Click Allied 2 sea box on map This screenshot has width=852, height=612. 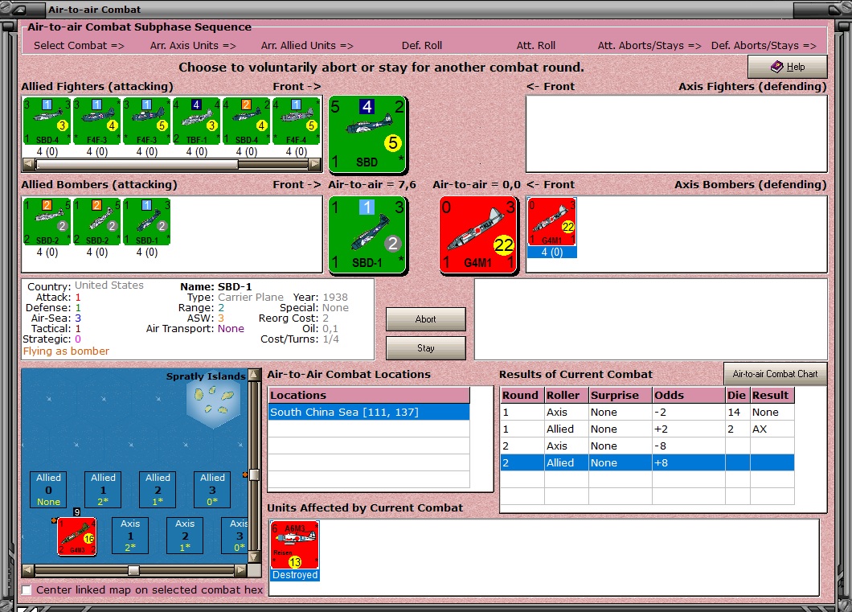pos(158,489)
